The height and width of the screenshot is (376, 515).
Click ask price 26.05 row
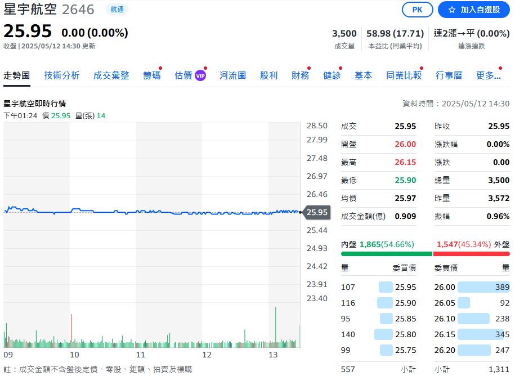472,303
